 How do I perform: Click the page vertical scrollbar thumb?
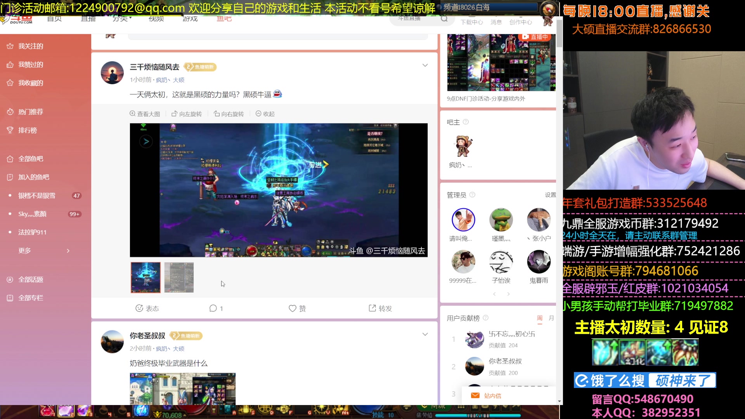click(x=559, y=33)
